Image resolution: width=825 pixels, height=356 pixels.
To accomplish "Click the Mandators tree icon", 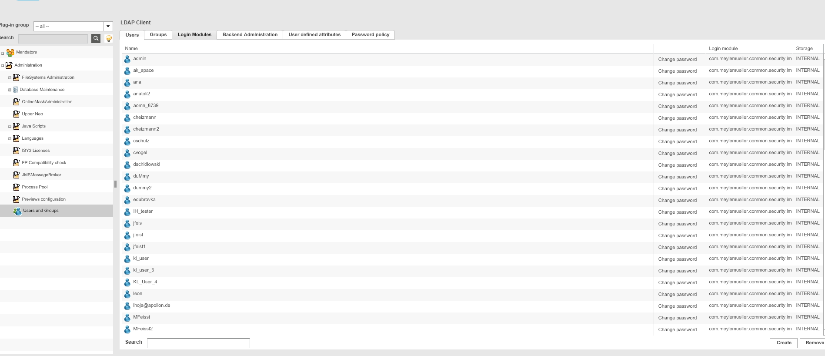I will click(x=10, y=53).
